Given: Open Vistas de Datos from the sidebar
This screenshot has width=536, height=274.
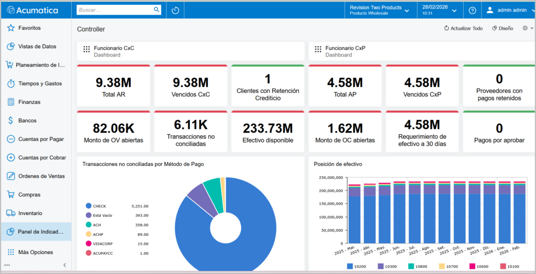Looking at the screenshot, I should point(37,46).
